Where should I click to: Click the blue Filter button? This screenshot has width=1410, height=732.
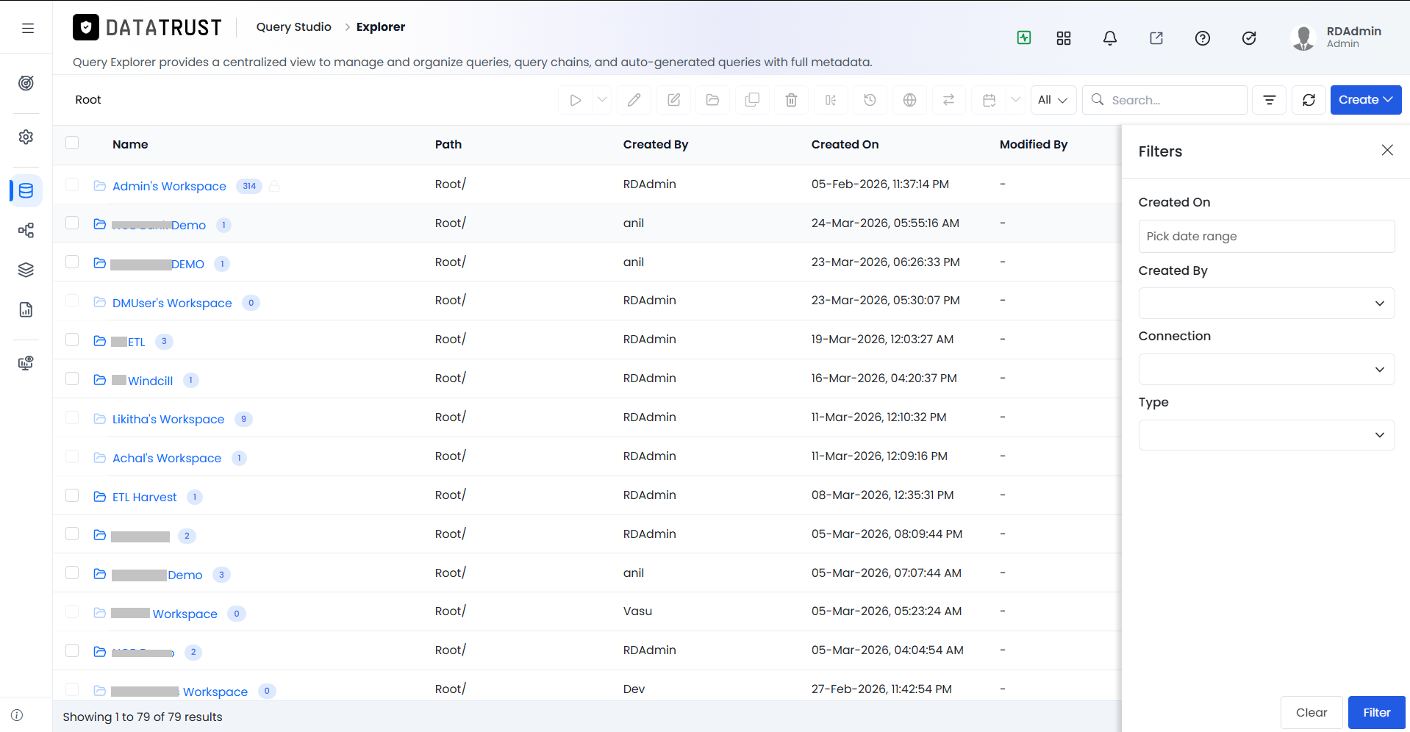point(1376,712)
